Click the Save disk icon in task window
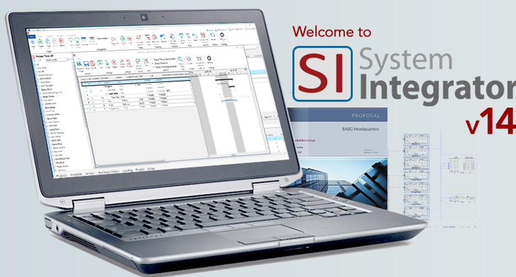The image size is (516, 277). pos(86,63)
